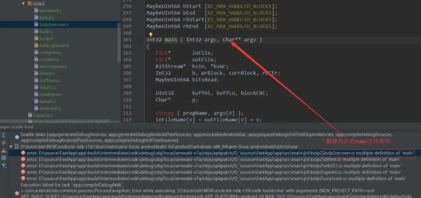Click the Collapse All icon in Messages panel
The image size is (421, 198).
pos(4,142)
